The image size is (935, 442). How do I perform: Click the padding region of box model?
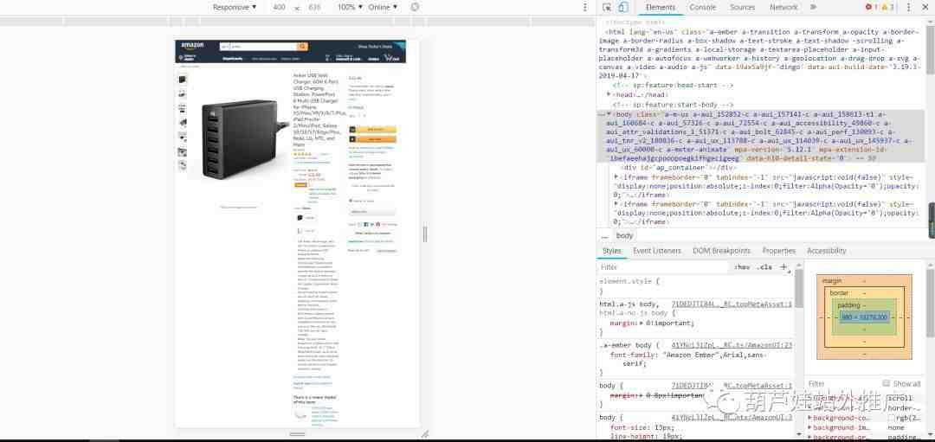864,304
